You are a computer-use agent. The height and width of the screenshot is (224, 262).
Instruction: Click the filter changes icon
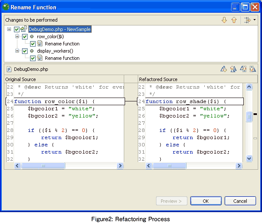(x=247, y=20)
